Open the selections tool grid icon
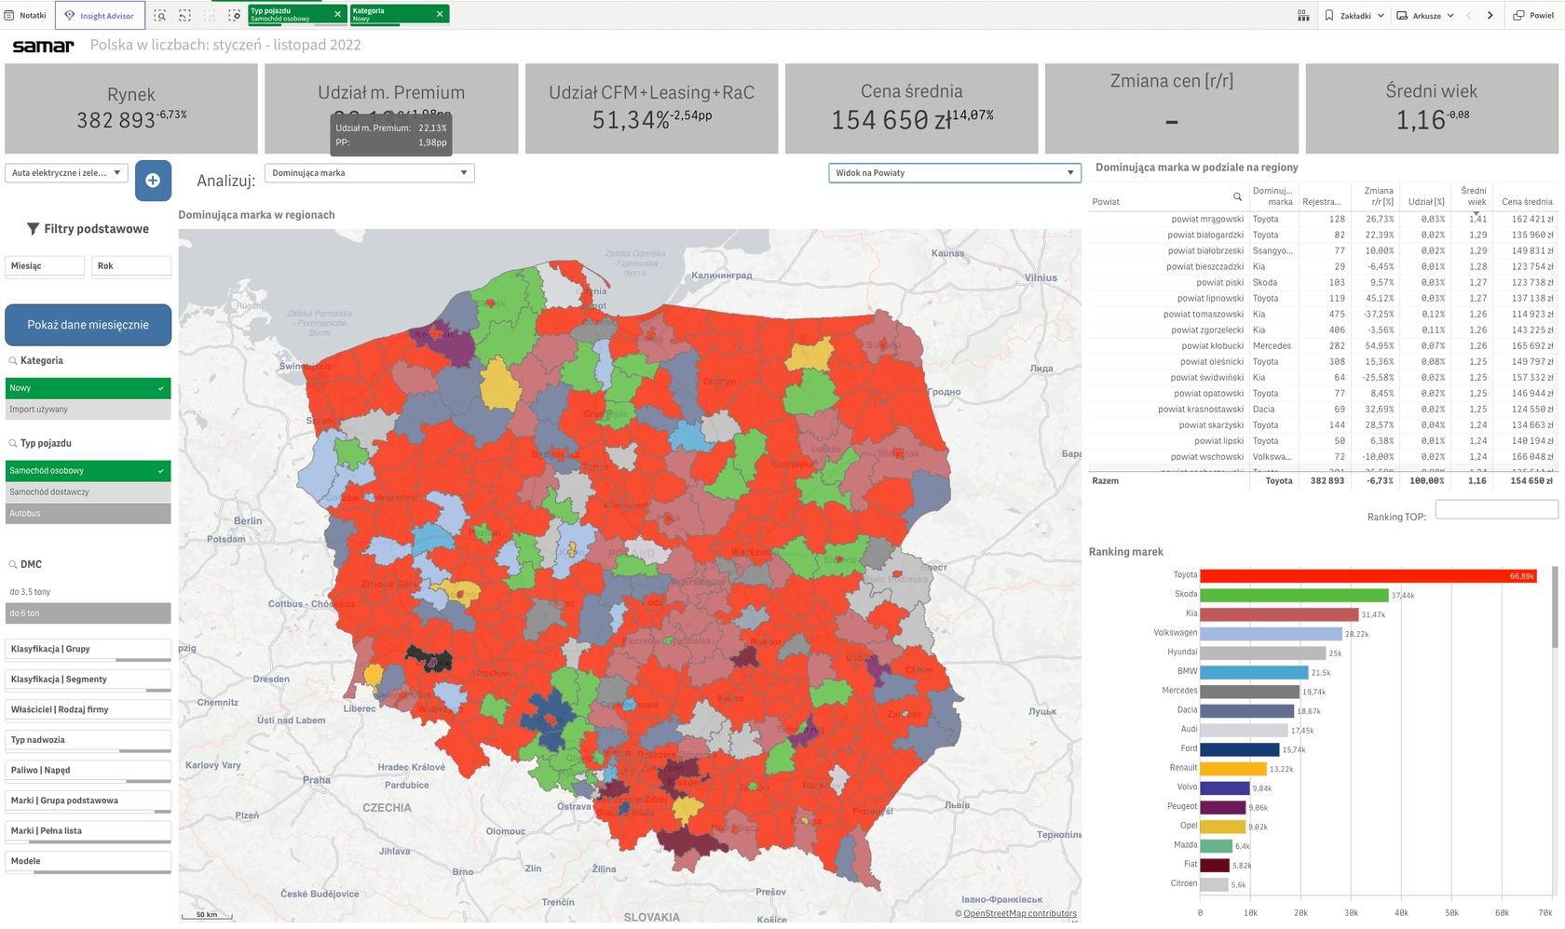Screen dimensions: 1565x929 (1303, 15)
